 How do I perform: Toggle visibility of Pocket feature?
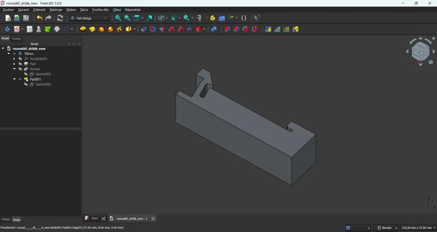pos(20,69)
